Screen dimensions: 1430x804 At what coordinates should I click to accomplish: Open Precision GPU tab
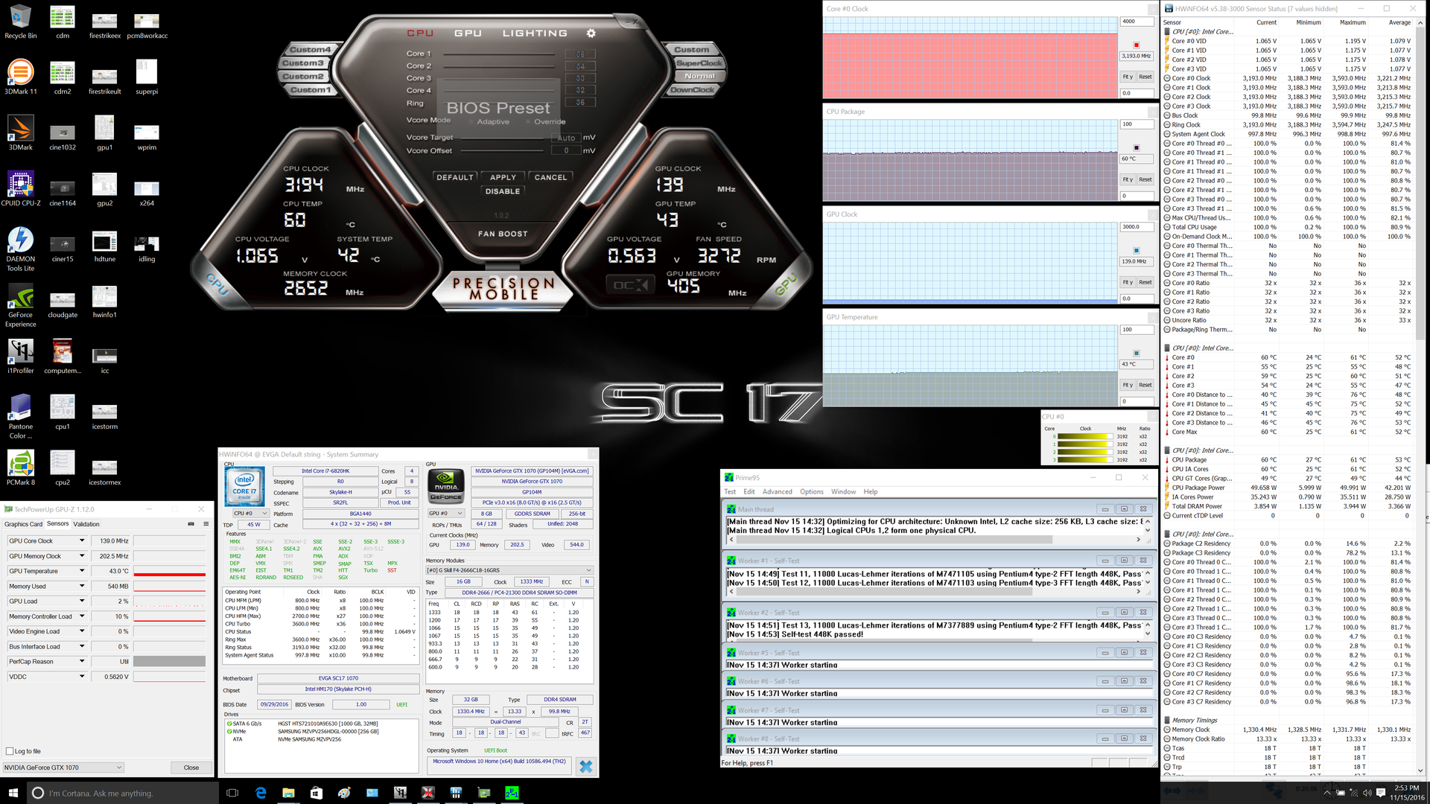(468, 33)
